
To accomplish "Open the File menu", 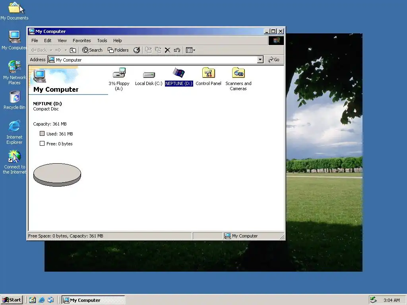I will (35, 41).
